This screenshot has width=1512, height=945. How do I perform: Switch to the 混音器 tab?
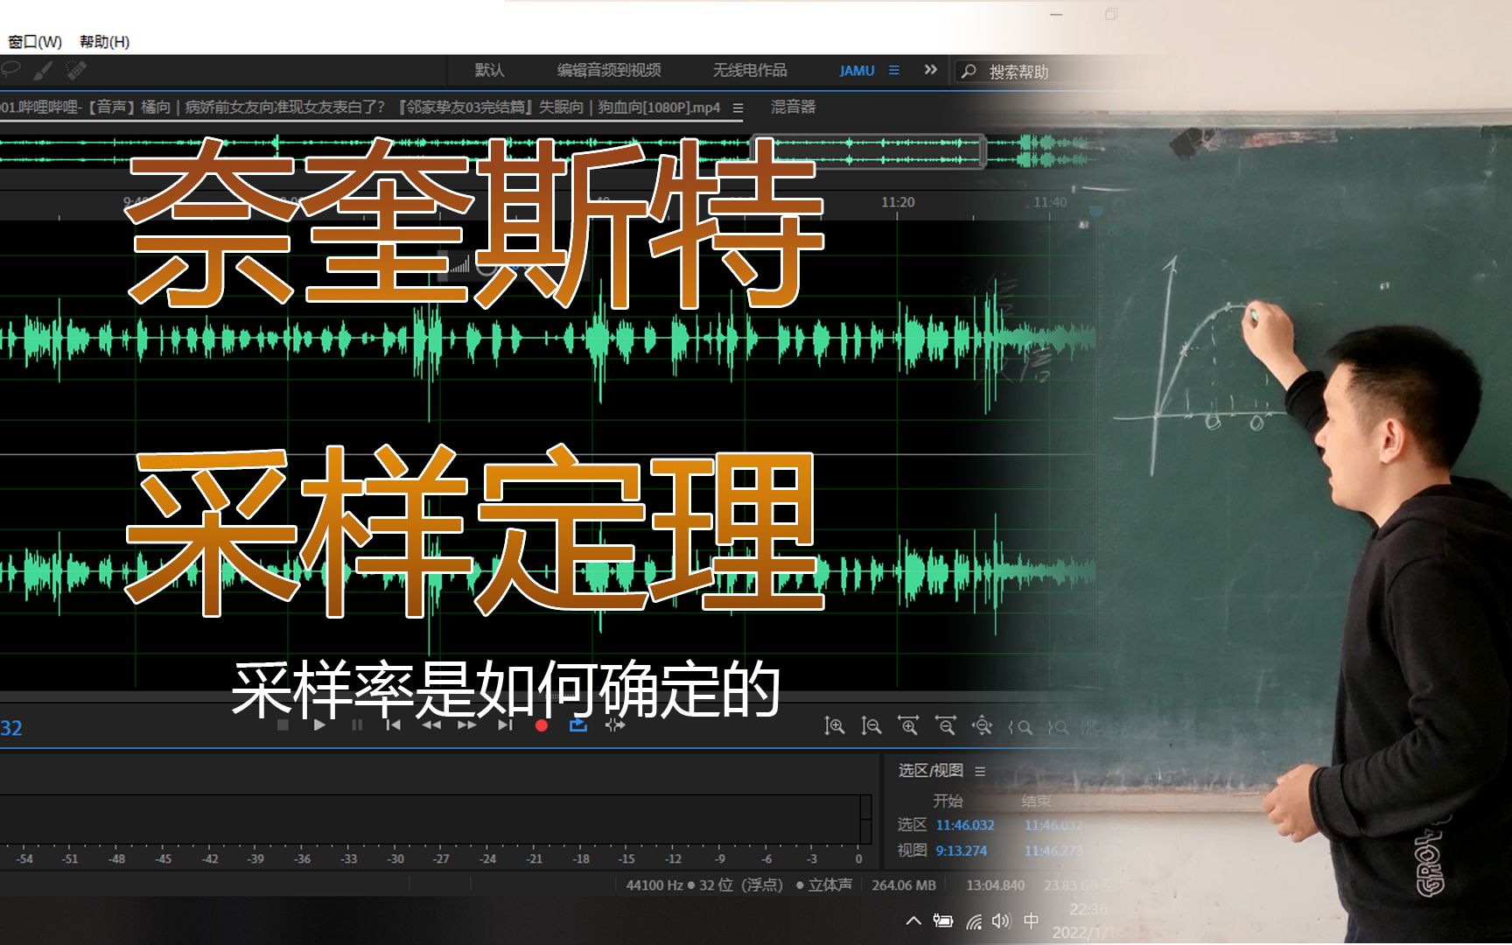[793, 107]
